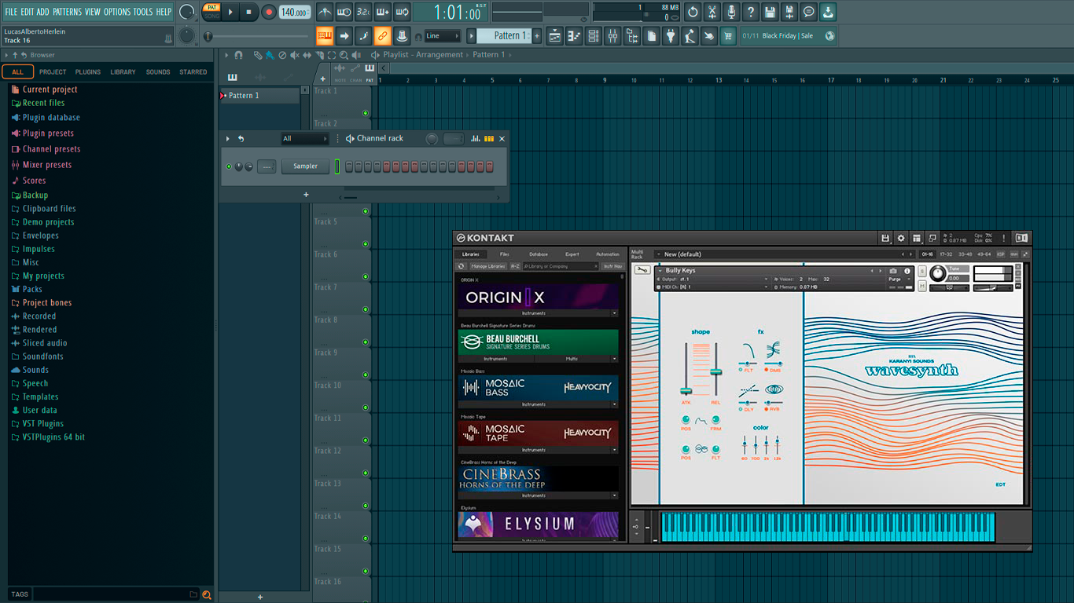Click the Bully Keys snapshot camera icon

(x=892, y=271)
